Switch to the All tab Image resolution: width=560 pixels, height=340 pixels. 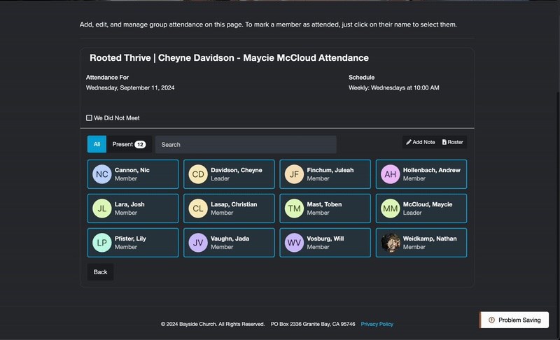pyautogui.click(x=97, y=144)
